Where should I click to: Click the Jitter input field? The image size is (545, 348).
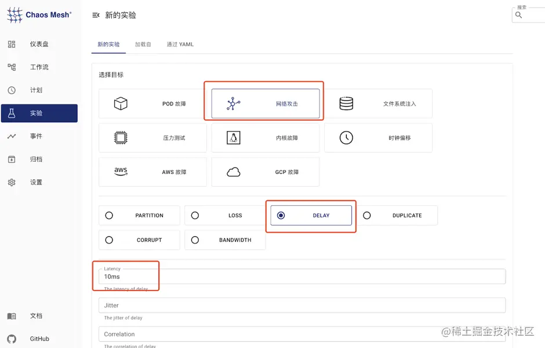(302, 305)
